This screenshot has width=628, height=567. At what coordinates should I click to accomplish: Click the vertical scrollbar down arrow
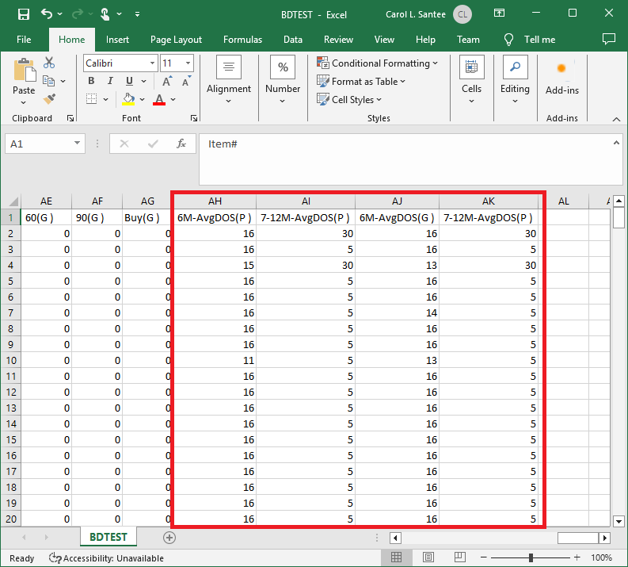tap(618, 521)
